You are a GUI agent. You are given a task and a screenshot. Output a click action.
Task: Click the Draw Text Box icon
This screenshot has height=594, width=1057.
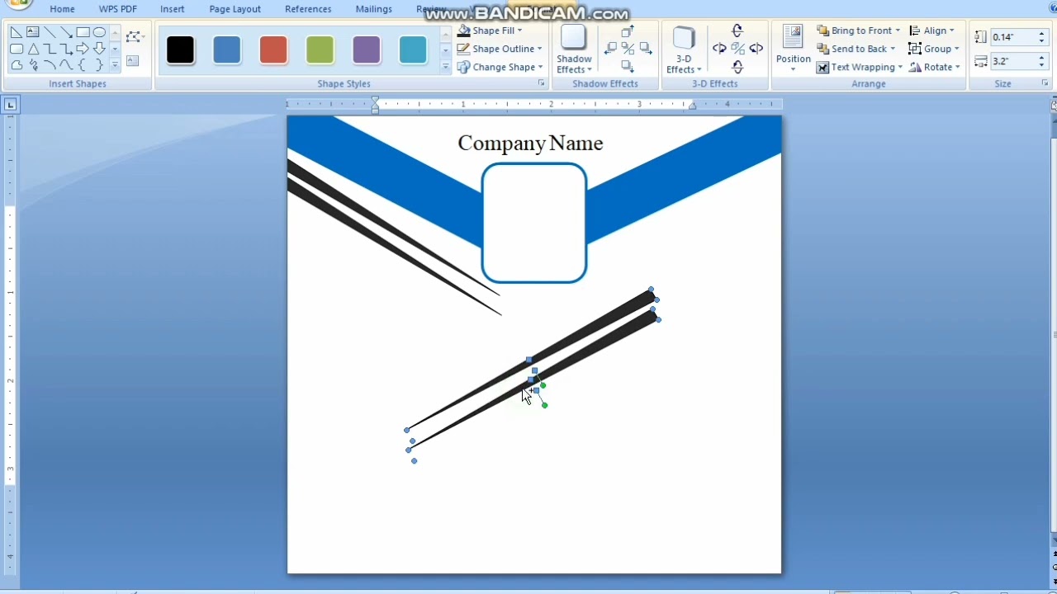[x=132, y=60]
